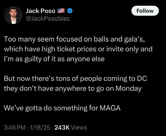Screen dimensions: 166x136
Task: Click the sentence 'We've gotta do something'
Action: (62, 108)
